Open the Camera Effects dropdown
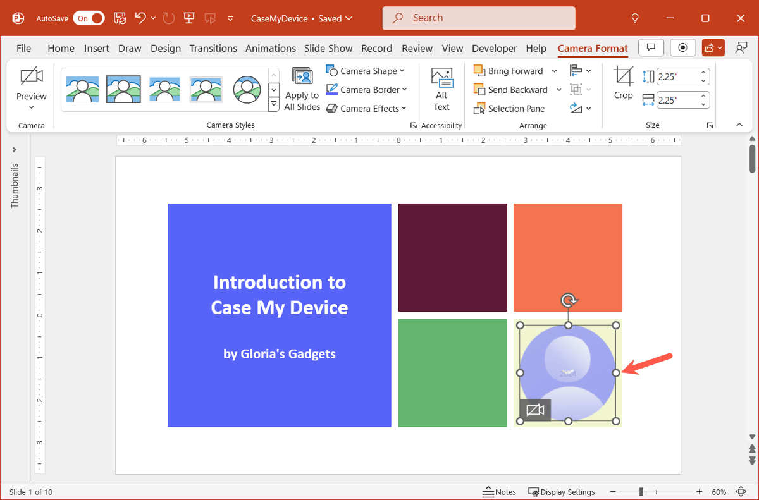 [x=367, y=109]
